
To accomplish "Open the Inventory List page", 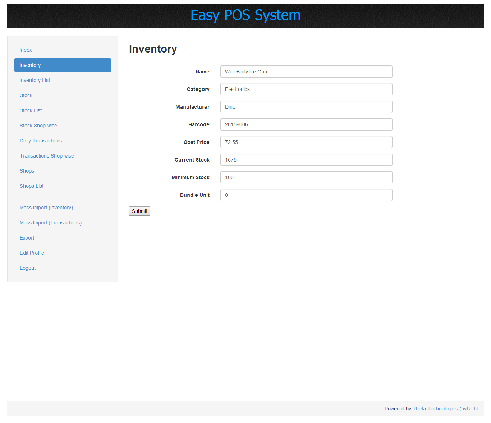I will (x=35, y=80).
